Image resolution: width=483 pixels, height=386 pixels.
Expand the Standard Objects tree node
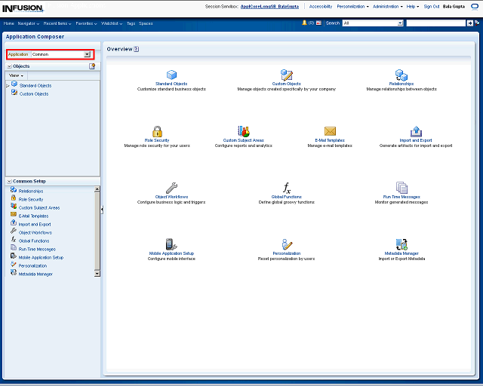8,86
